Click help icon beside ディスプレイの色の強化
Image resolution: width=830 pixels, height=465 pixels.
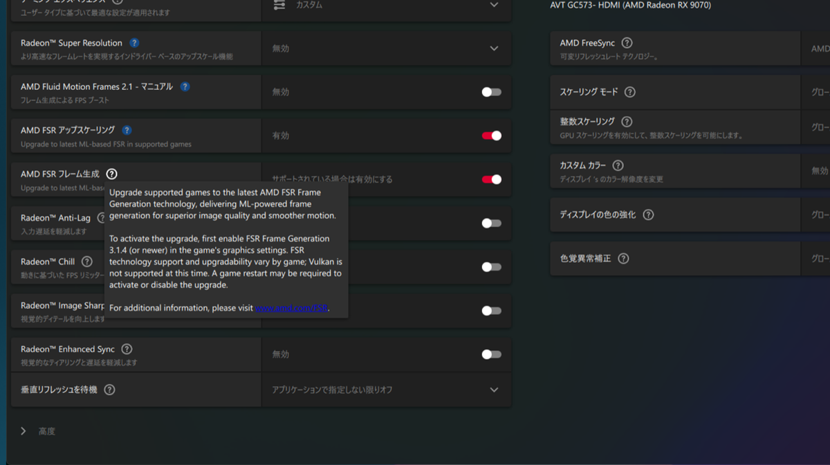tap(648, 215)
